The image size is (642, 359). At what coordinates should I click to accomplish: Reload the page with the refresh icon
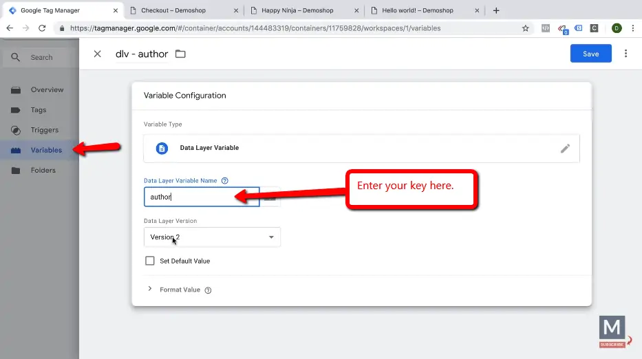42,28
